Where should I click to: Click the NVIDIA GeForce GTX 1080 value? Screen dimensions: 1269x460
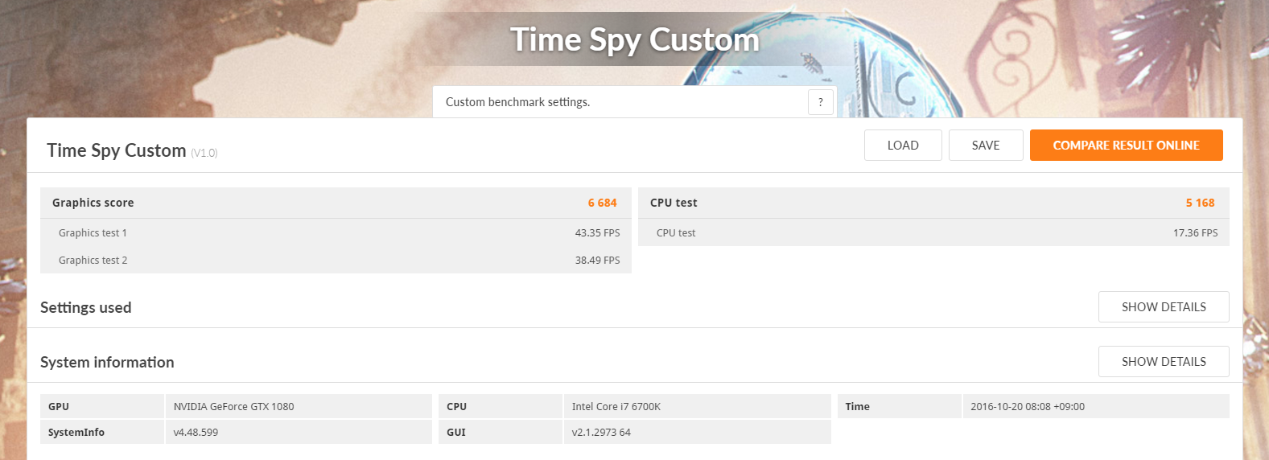pos(233,407)
